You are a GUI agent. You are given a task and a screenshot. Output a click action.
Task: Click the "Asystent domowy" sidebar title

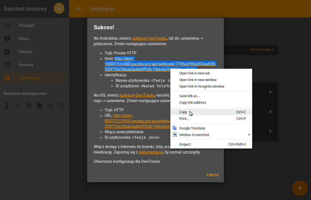pos(25,9)
